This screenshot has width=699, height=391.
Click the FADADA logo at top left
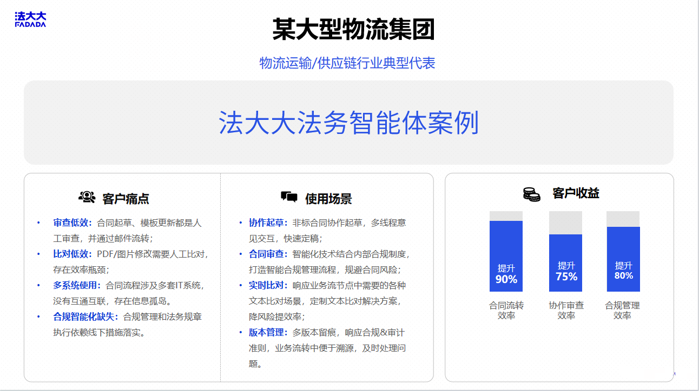pos(30,19)
